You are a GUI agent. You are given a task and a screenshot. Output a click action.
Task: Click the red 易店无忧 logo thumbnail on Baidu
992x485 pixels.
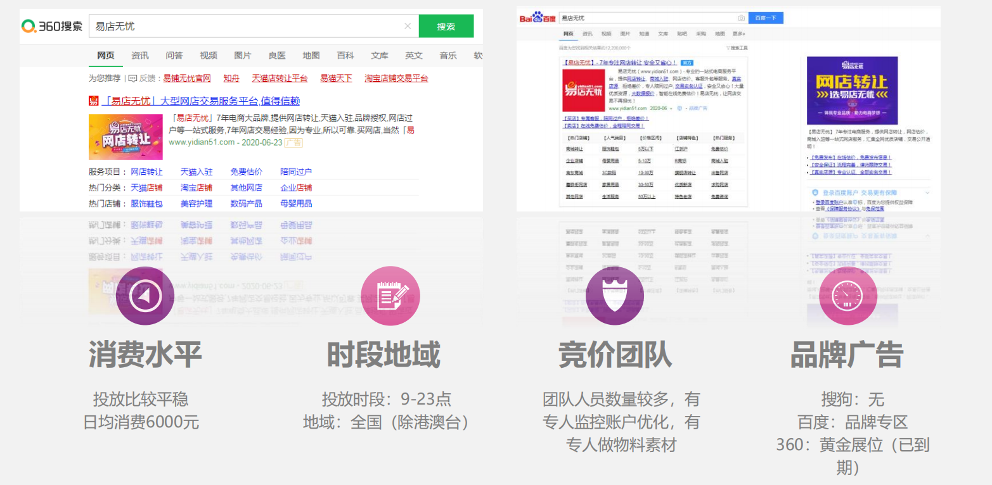point(584,90)
